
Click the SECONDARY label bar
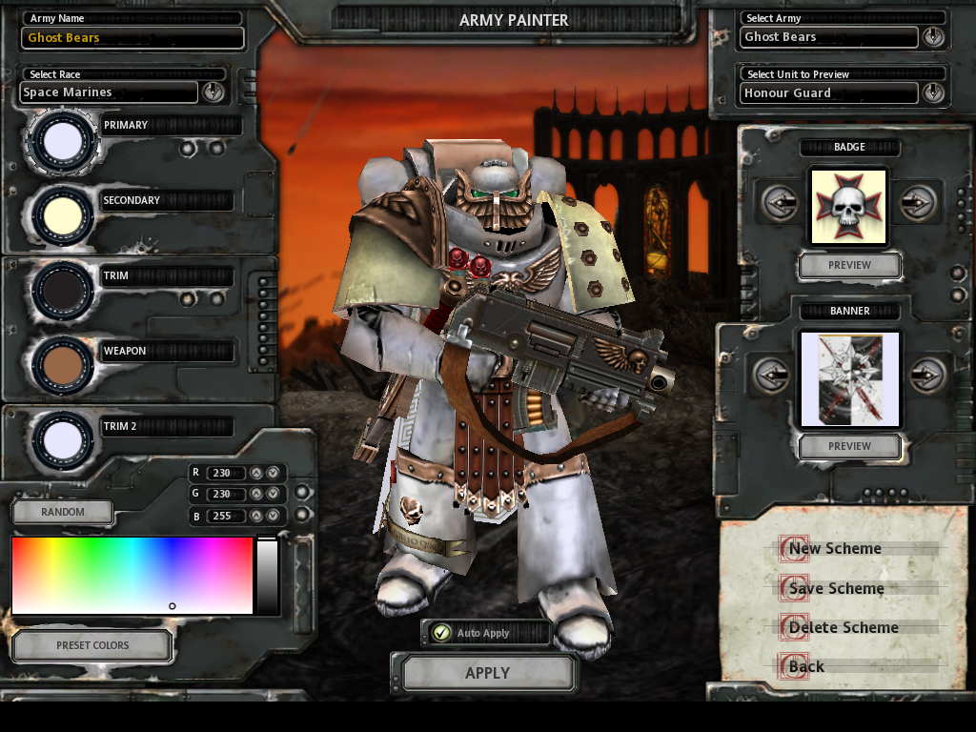tap(168, 200)
